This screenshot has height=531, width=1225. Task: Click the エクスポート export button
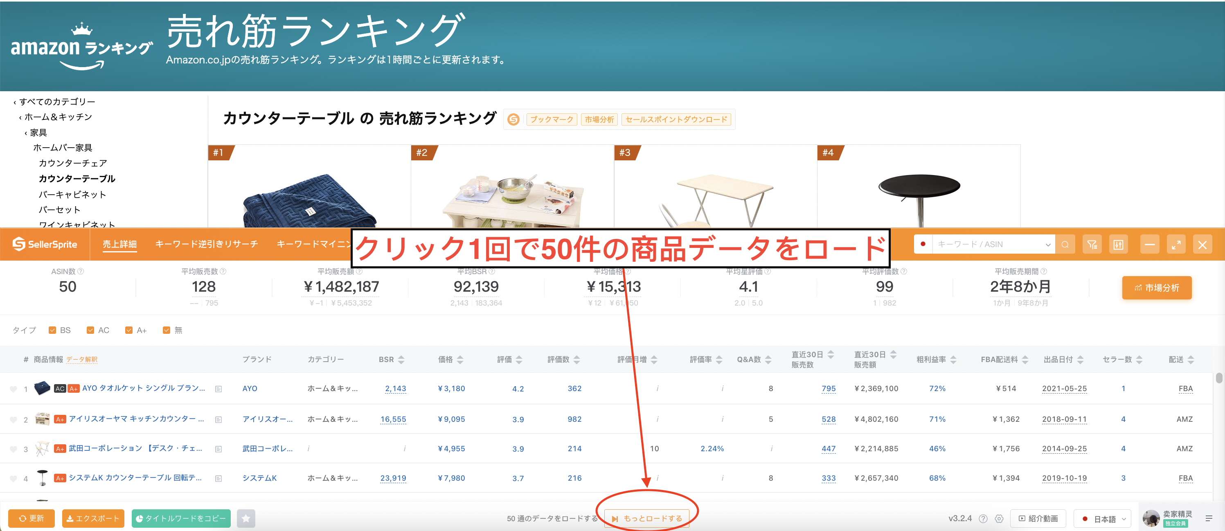[93, 518]
